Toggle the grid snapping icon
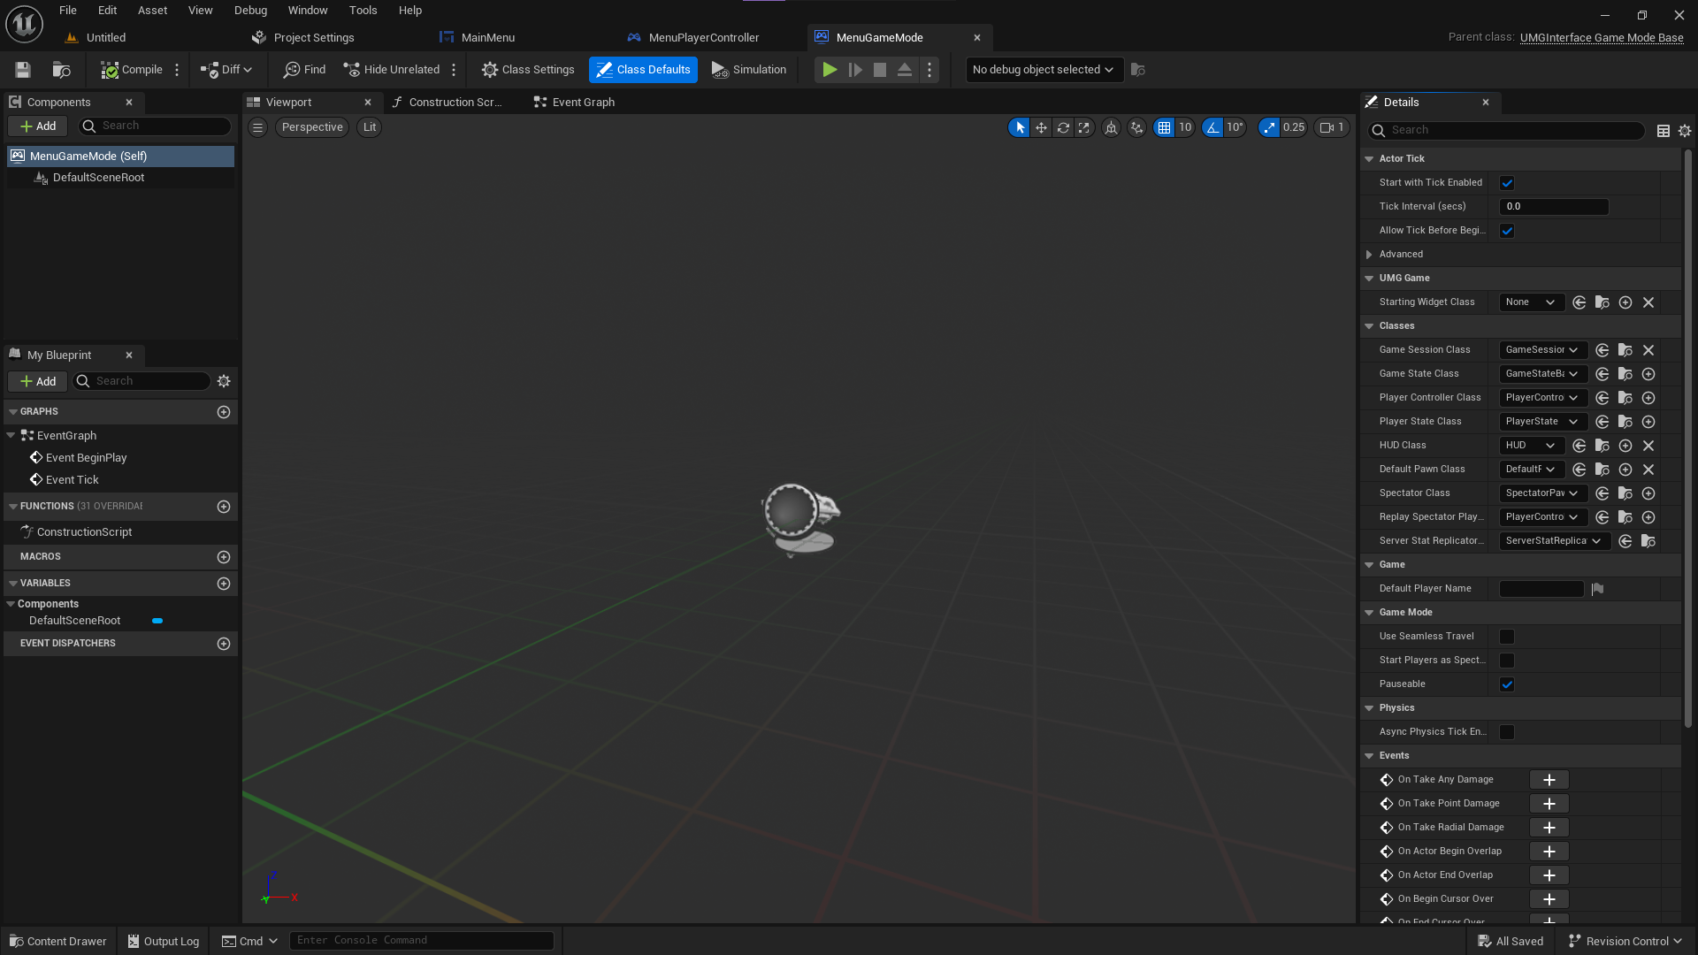 point(1164,127)
